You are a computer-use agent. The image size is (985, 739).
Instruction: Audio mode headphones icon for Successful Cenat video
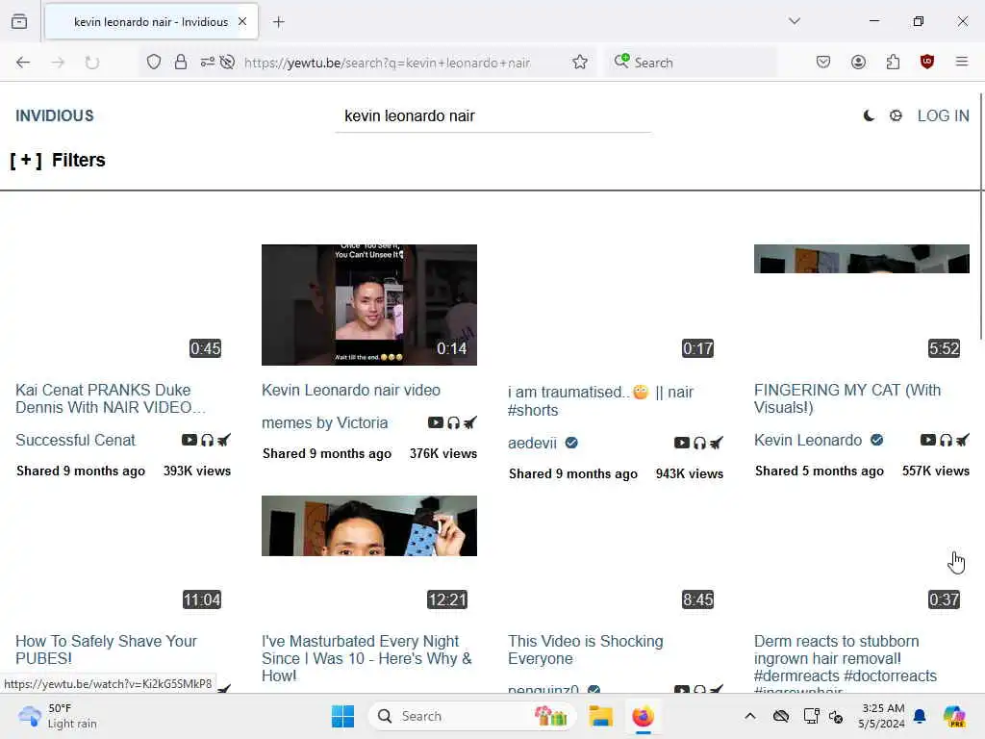pyautogui.click(x=208, y=440)
